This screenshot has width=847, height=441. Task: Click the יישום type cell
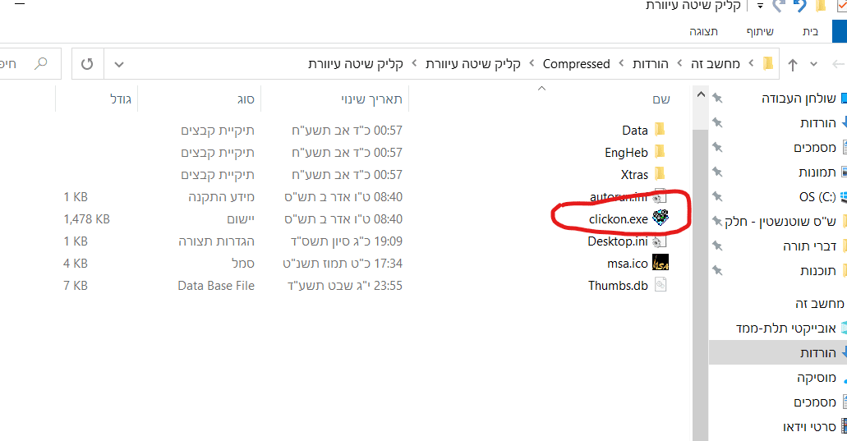[241, 219]
